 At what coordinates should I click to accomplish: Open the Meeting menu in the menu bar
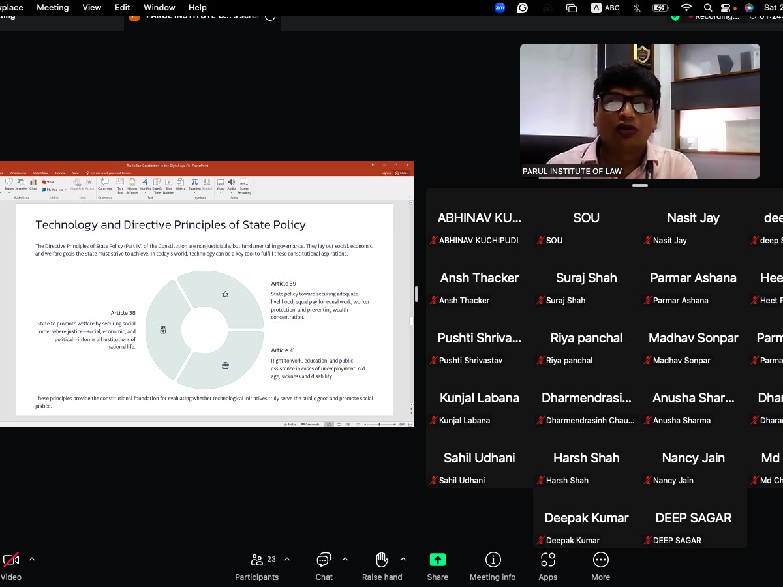[x=52, y=8]
